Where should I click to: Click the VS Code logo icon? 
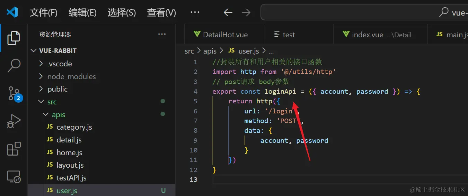(12, 12)
